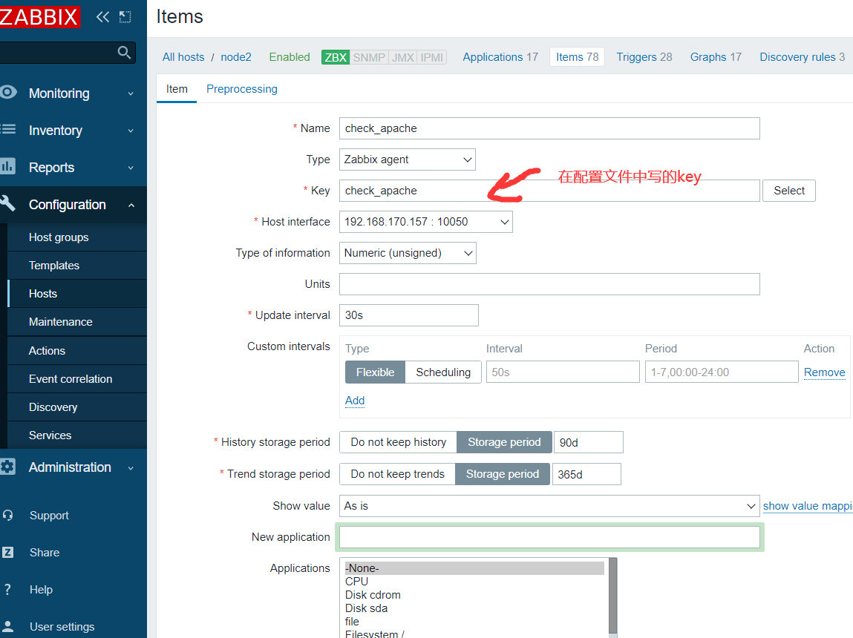Image resolution: width=853 pixels, height=638 pixels.
Task: Select the Item tab
Action: (177, 89)
